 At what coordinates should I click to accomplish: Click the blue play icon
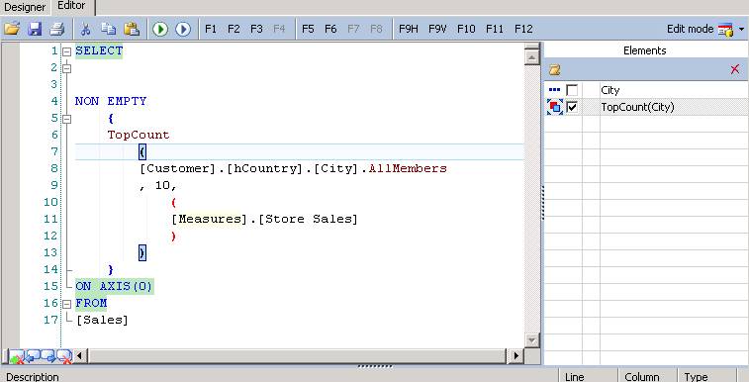click(x=183, y=29)
